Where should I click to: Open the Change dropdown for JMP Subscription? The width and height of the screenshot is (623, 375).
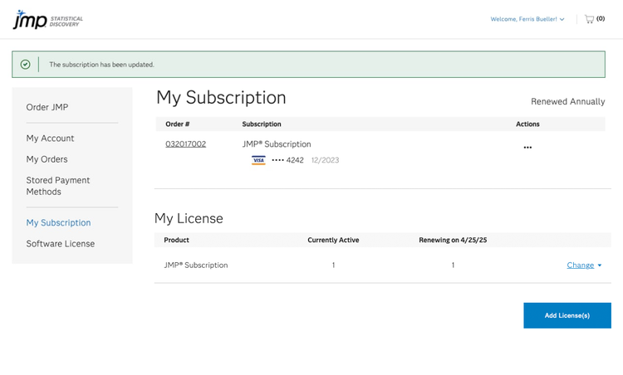(x=584, y=265)
